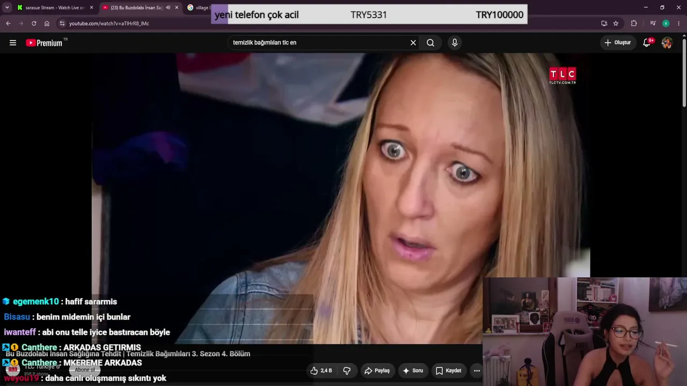This screenshot has height=386, width=687.
Task: View site information in the address bar
Action: pyautogui.click(x=62, y=24)
